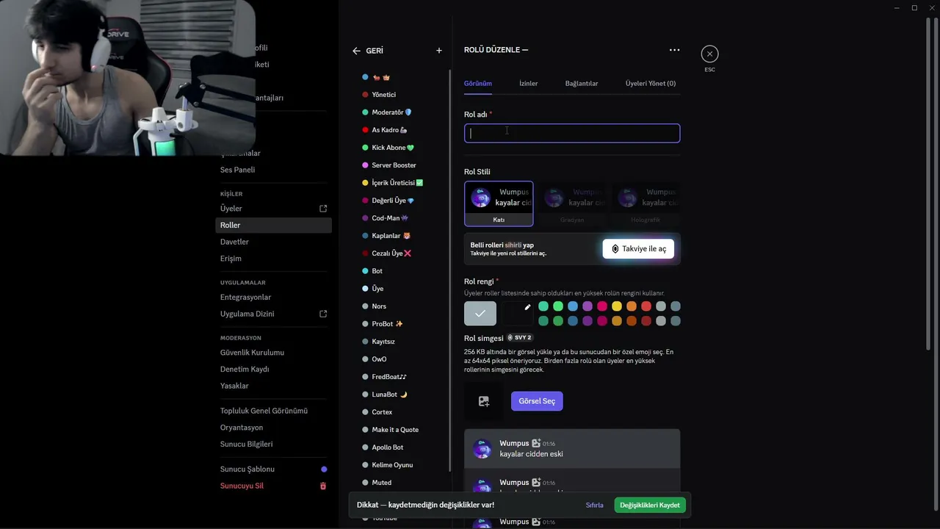
Task: Open Yasaklar in settings sidebar
Action: pyautogui.click(x=273, y=386)
